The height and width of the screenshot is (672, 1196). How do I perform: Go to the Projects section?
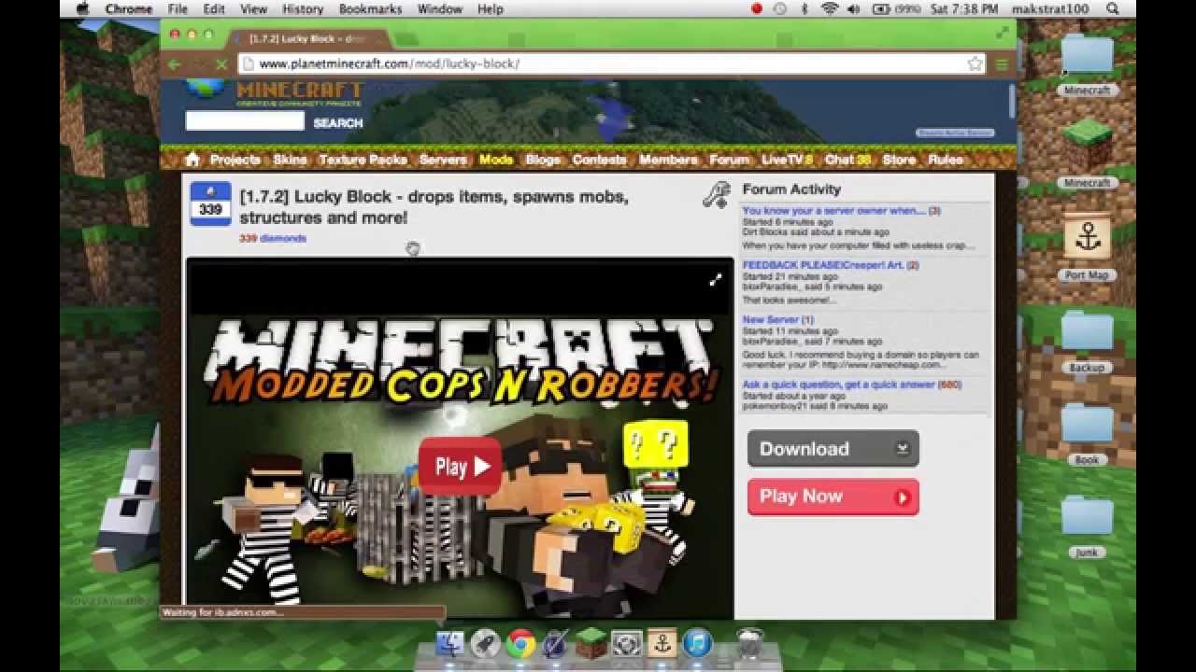tap(235, 160)
